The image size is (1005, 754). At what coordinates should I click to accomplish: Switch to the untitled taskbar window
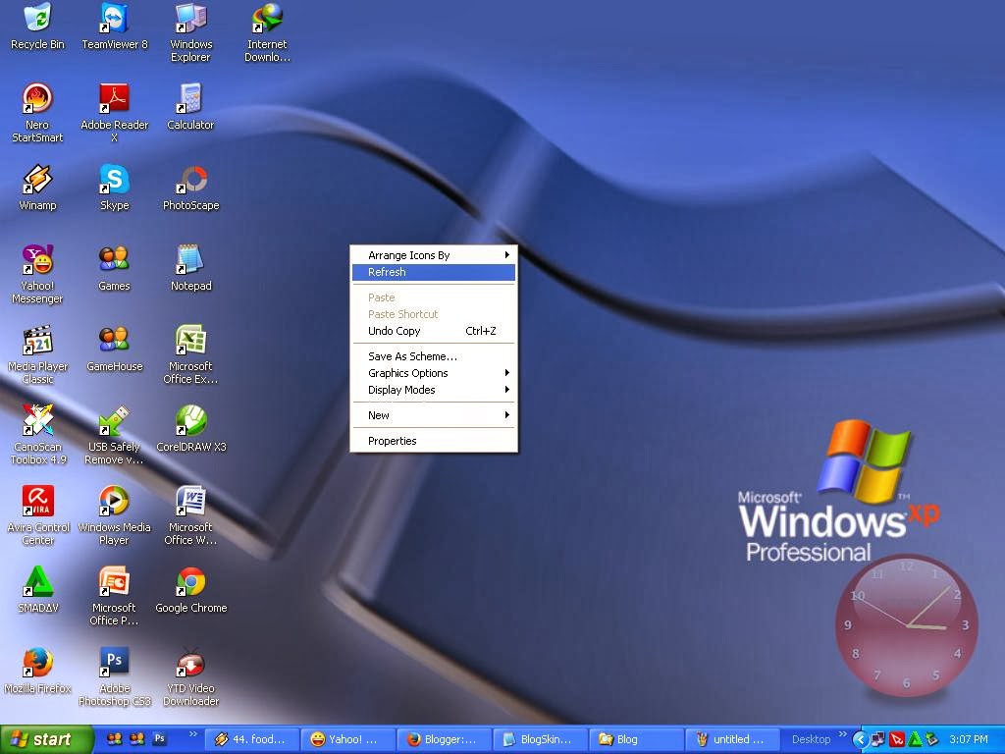tap(732, 739)
